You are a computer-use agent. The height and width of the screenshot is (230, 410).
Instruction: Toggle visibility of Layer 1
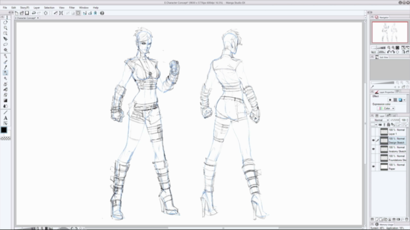pos(373,132)
